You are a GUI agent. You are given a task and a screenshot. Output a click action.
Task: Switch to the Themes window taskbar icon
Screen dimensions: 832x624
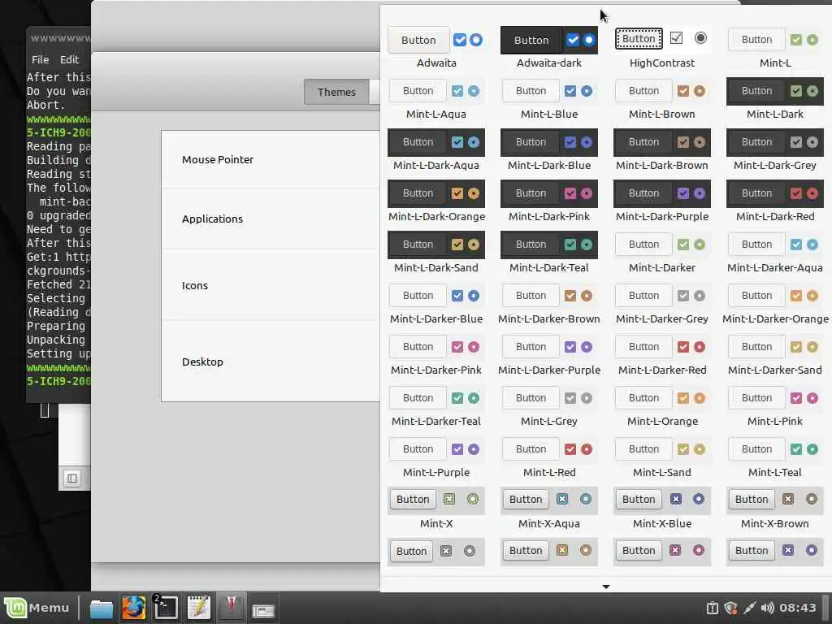coord(232,608)
